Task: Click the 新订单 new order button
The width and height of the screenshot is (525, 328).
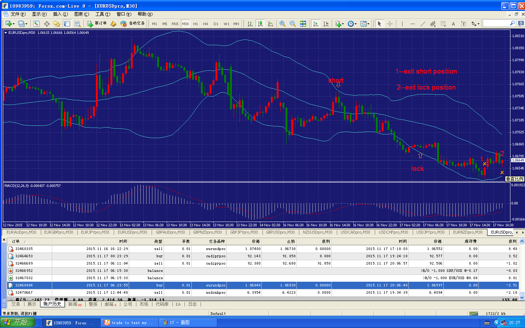Action: (97, 24)
